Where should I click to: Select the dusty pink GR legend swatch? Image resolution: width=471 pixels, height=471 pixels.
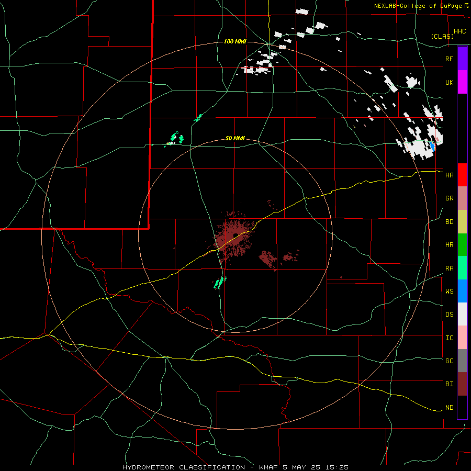point(462,198)
